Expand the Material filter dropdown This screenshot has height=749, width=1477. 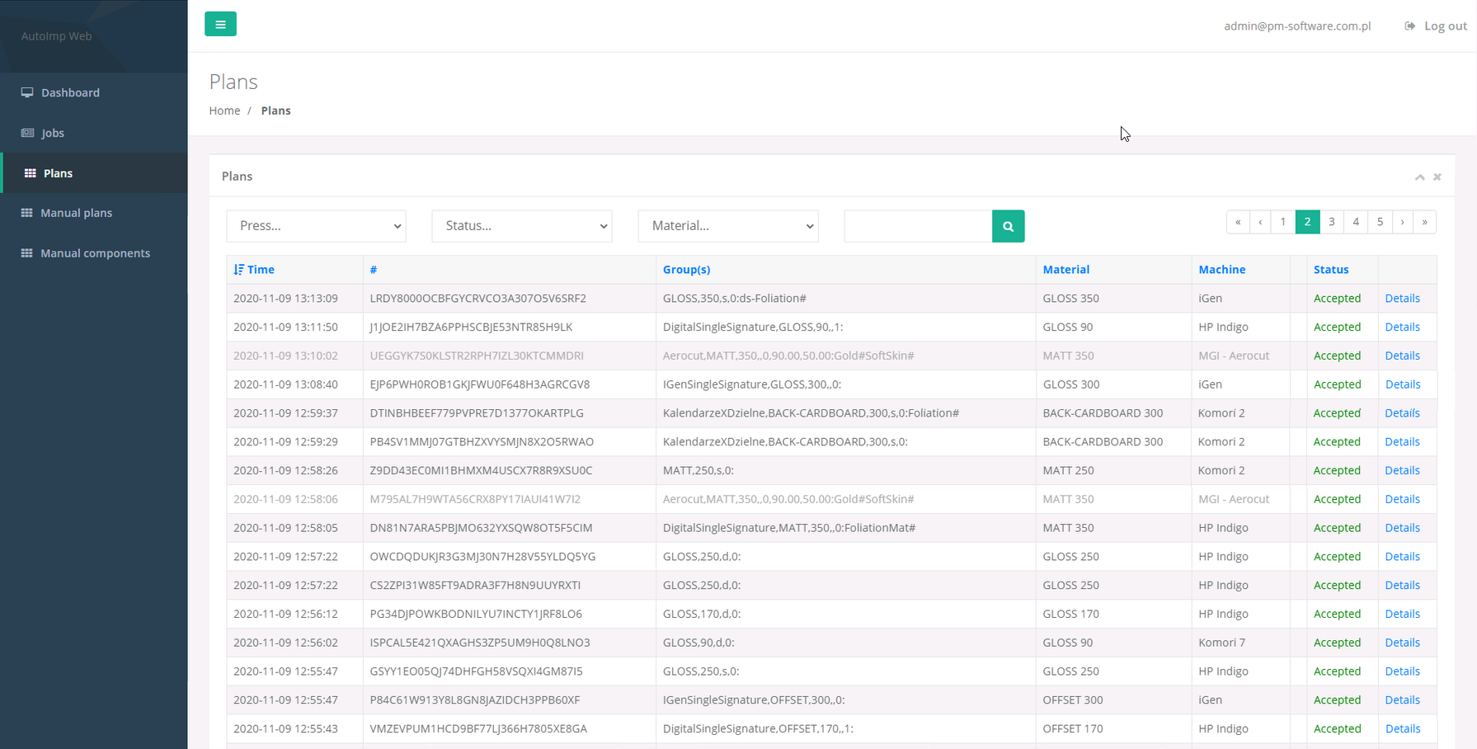(727, 226)
